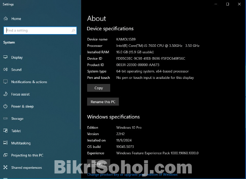Click the Notifications & actions icon
Screen dimensions: 246x179
[5, 81]
